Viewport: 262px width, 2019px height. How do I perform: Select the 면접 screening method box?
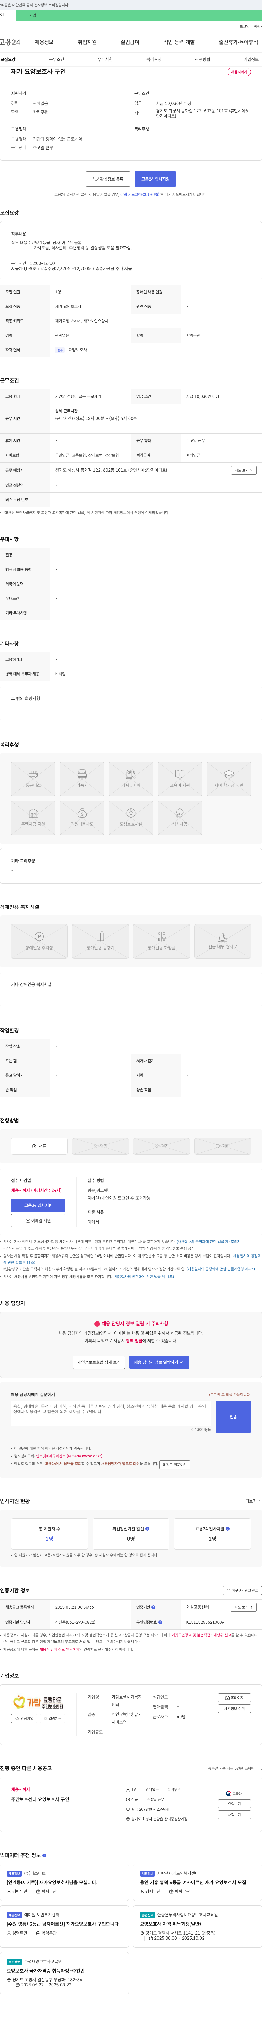(x=100, y=1146)
